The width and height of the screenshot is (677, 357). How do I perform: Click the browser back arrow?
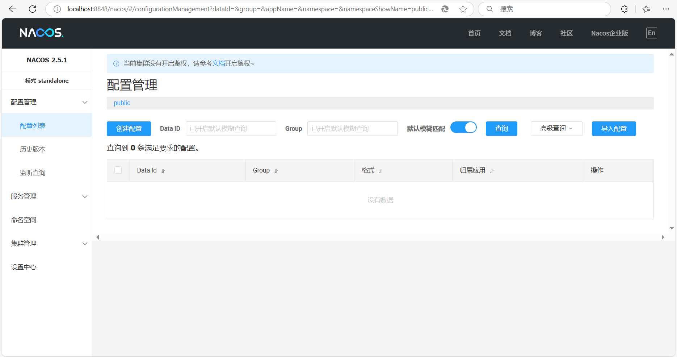click(x=13, y=9)
